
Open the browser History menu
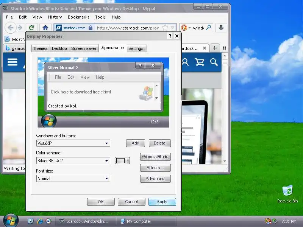point(55,17)
